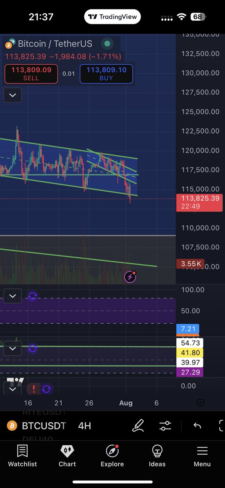Tap the purple lightning bolt event icon

point(130,277)
